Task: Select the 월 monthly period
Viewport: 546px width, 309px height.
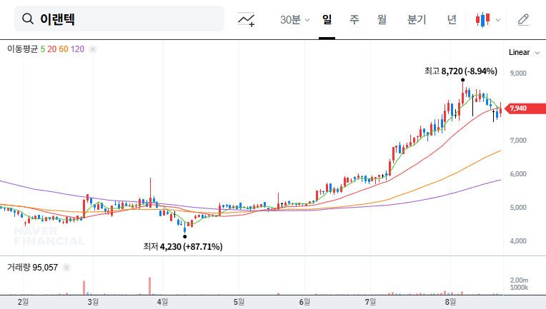Action: (x=382, y=19)
